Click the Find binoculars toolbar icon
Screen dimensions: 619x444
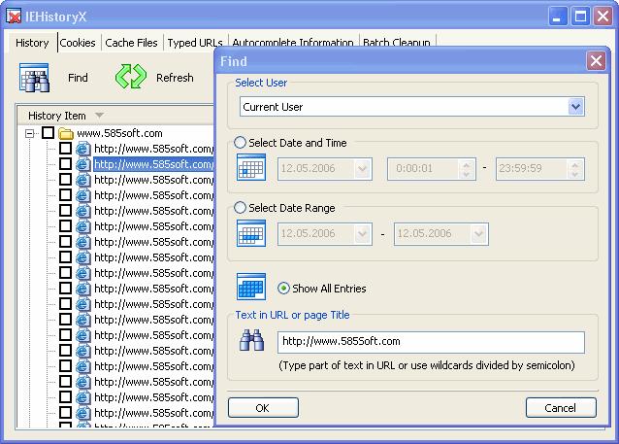34,78
